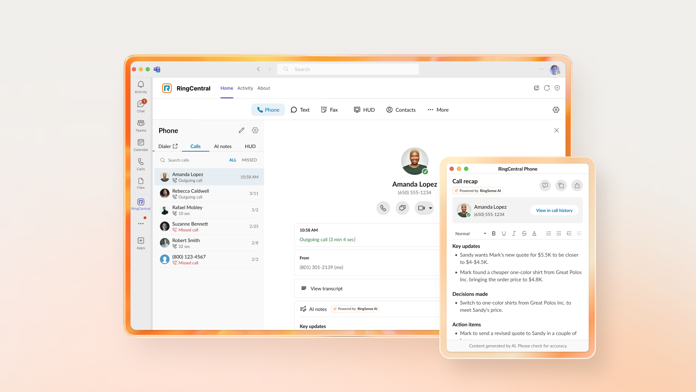The height and width of the screenshot is (392, 696).
Task: Click the pencil edit icon beside Phone
Action: click(241, 130)
